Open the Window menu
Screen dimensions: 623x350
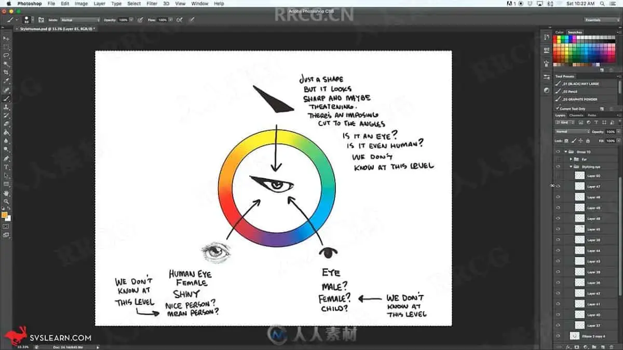click(x=199, y=4)
